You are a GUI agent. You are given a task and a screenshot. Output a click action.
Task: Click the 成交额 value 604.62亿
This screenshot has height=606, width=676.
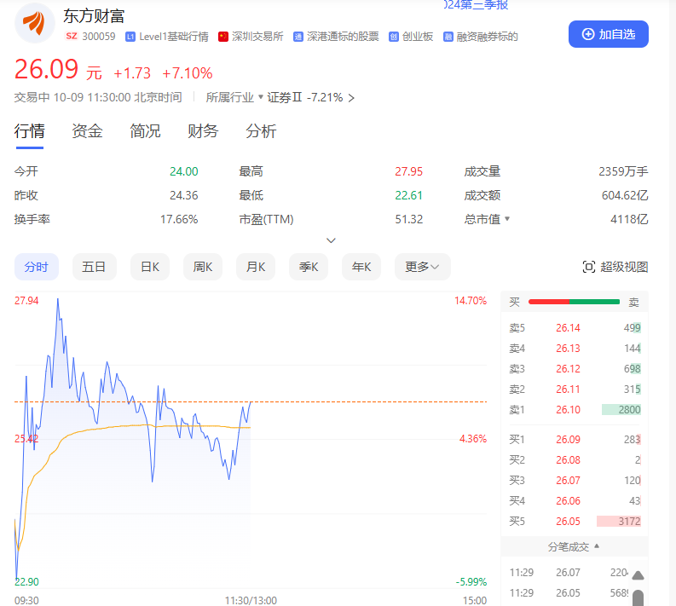[625, 196]
